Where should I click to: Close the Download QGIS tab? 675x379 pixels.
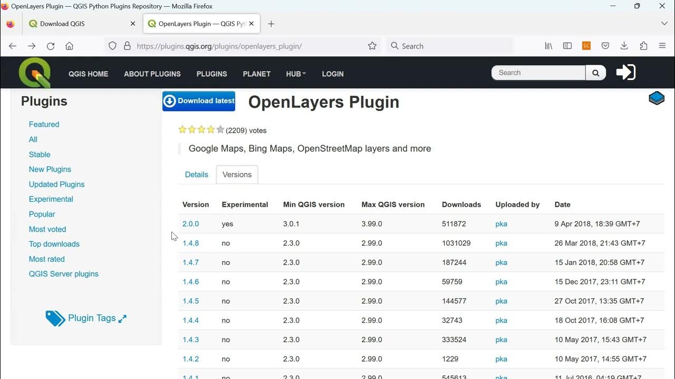point(133,24)
